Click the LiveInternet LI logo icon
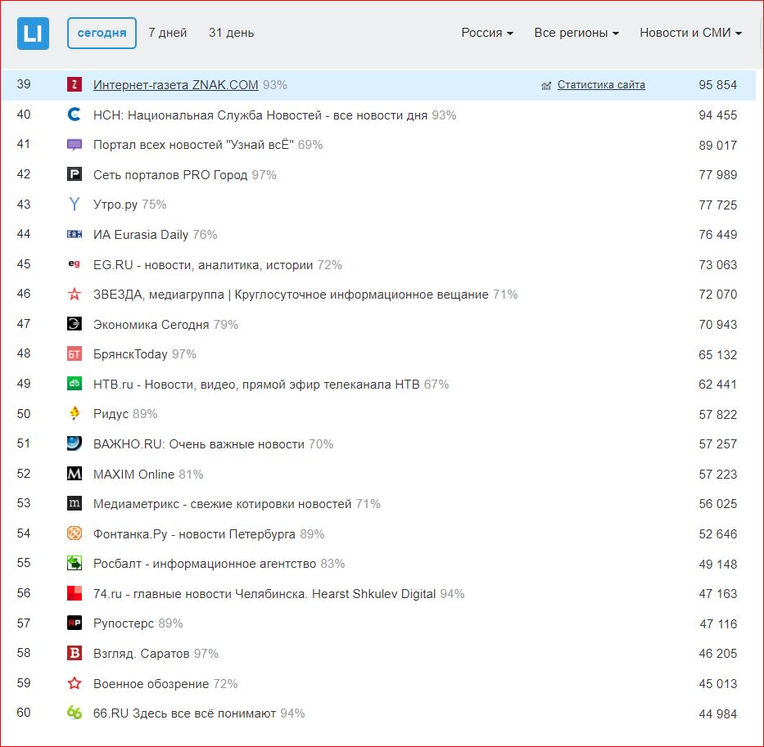 tap(33, 34)
